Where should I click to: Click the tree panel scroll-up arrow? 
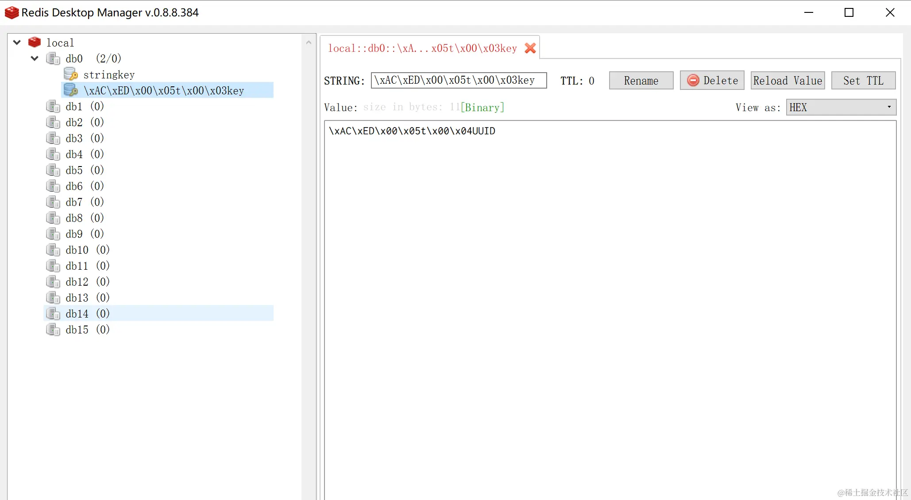pos(309,43)
